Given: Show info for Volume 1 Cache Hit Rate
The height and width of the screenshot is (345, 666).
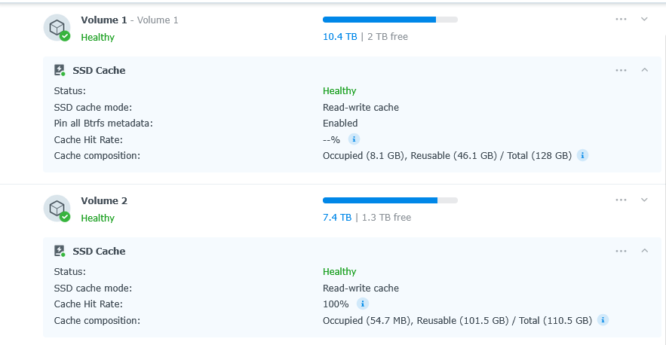Looking at the screenshot, I should pos(354,139).
